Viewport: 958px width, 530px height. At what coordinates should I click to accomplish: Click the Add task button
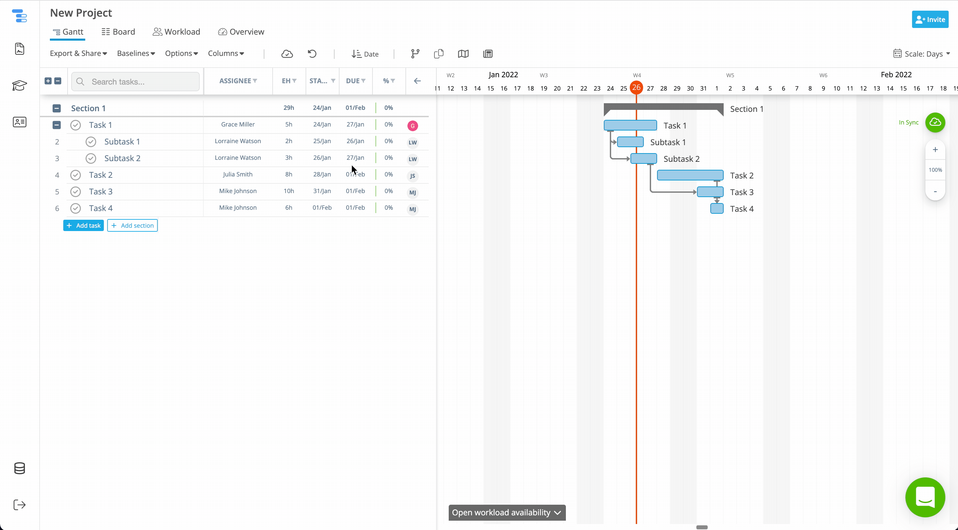(x=83, y=225)
